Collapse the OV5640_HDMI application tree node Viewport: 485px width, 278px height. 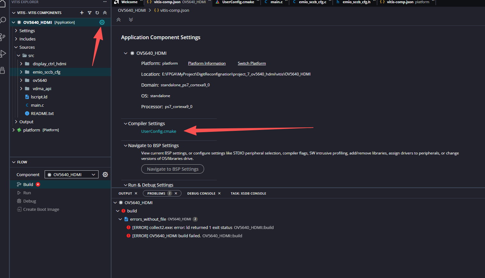tap(13, 22)
